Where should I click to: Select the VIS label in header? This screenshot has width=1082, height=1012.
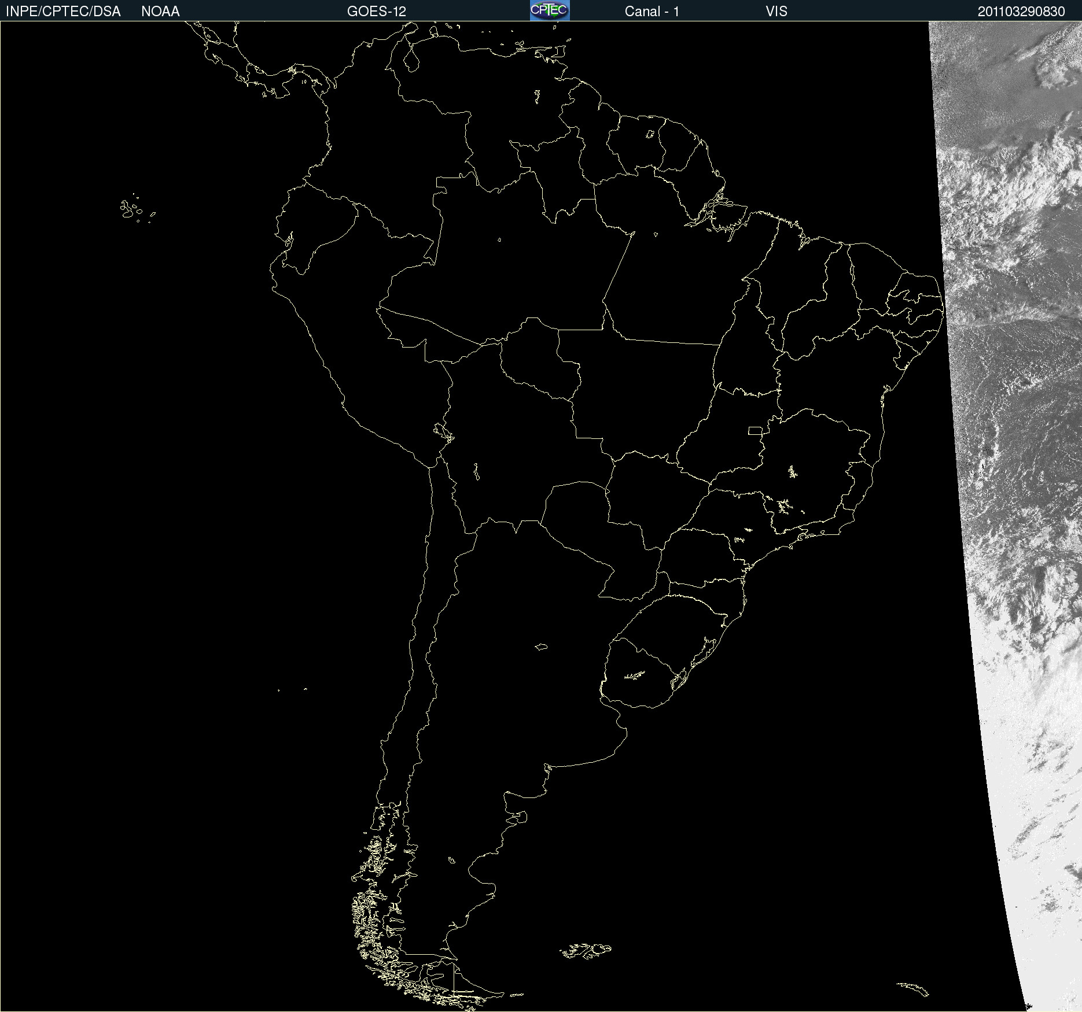coord(776,12)
